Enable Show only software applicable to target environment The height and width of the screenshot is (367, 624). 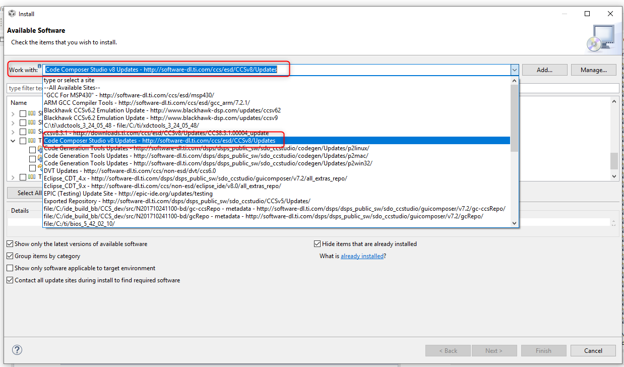click(10, 268)
